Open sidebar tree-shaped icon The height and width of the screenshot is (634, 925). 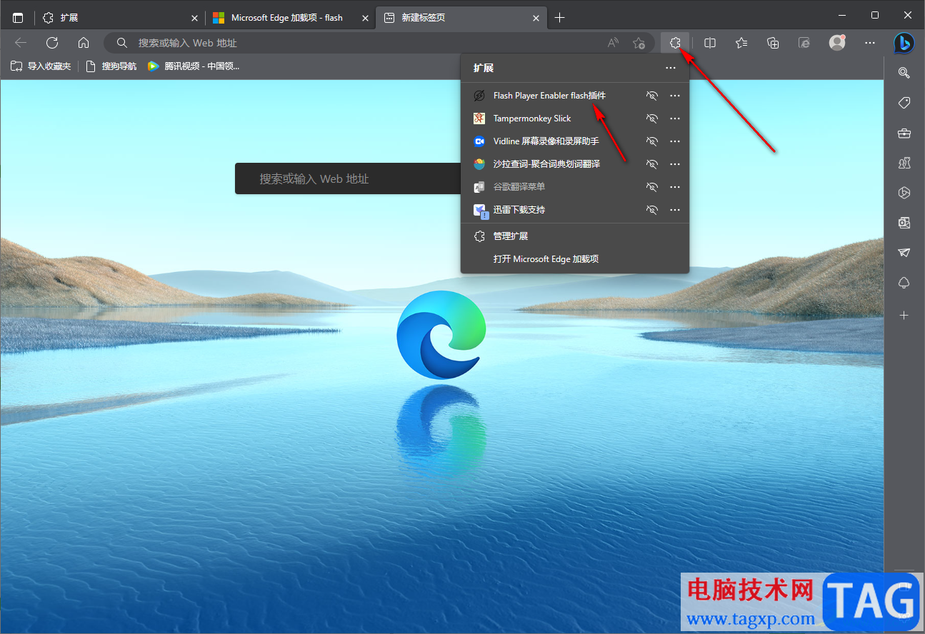(904, 283)
